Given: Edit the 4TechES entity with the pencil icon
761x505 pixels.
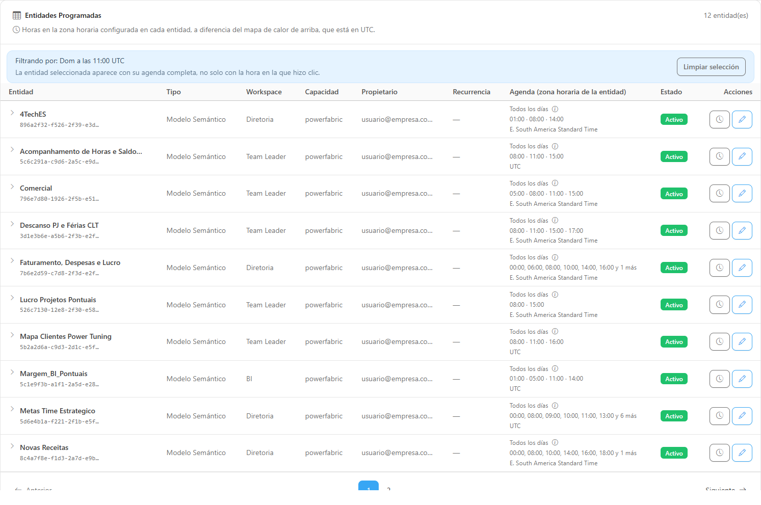Looking at the screenshot, I should [742, 119].
